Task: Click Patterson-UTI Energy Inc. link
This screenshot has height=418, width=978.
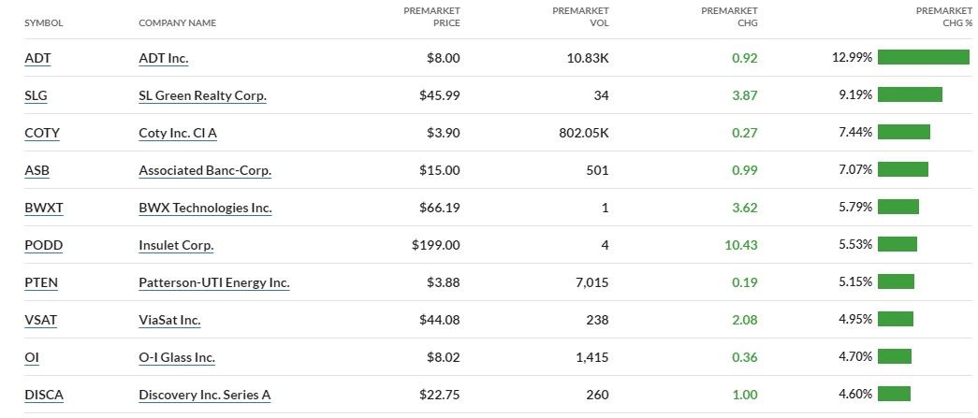Action: 214,282
